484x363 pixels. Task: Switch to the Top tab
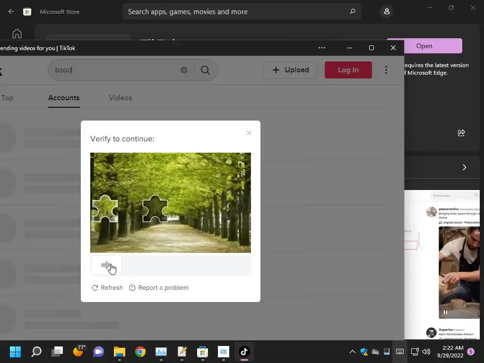click(7, 98)
